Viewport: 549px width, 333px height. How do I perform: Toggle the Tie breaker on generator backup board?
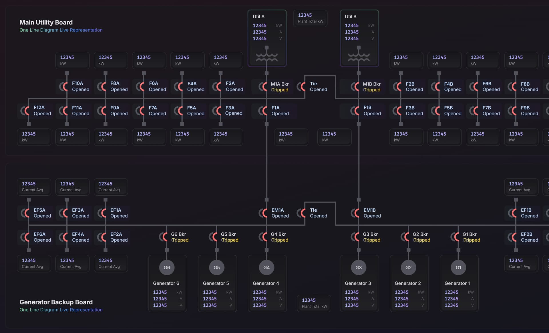[x=302, y=213]
